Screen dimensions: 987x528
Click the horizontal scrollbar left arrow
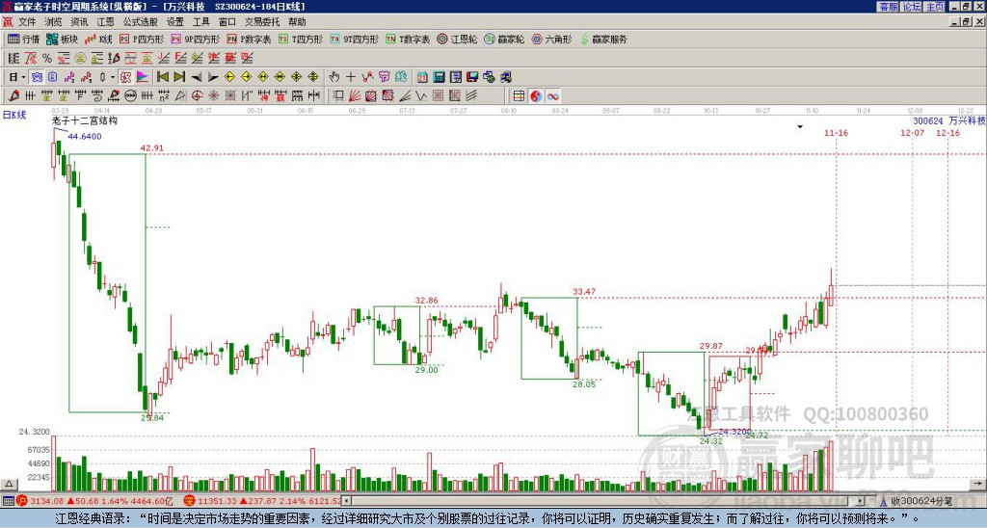click(346, 501)
